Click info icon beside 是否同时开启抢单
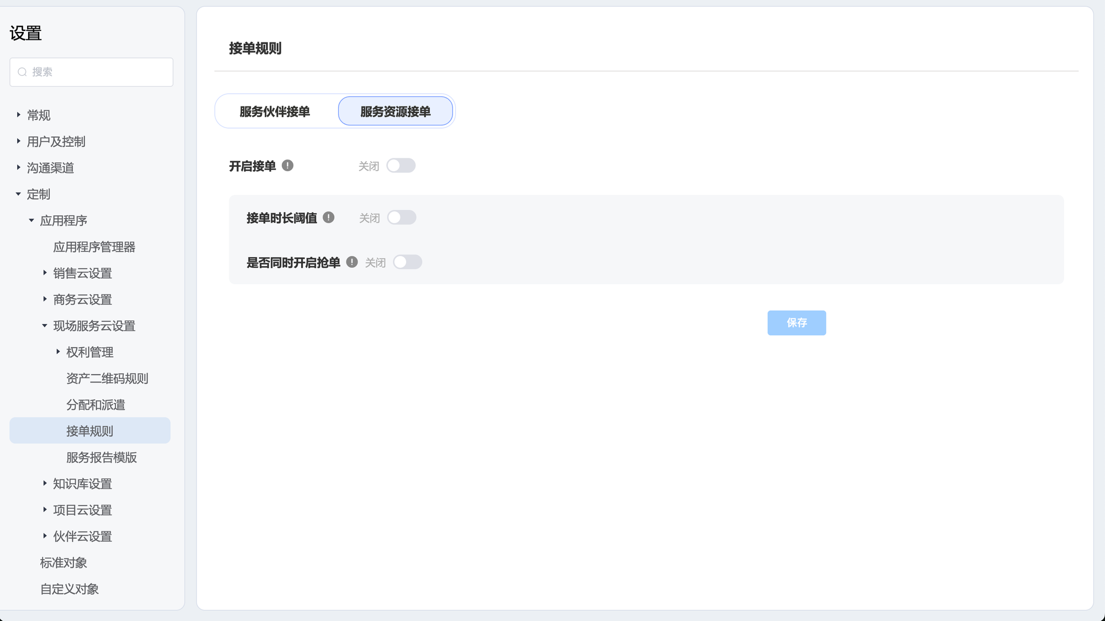The image size is (1105, 621). tap(352, 262)
